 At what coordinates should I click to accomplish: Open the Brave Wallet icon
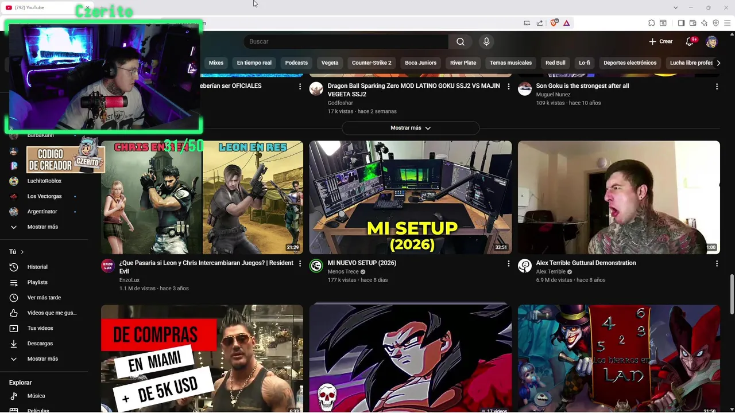tap(693, 23)
